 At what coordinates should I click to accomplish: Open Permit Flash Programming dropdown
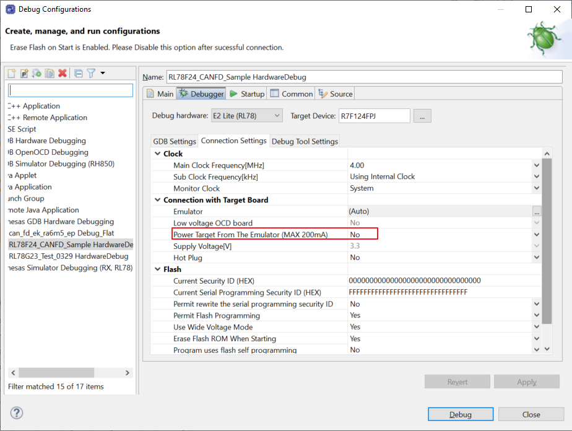(x=536, y=315)
